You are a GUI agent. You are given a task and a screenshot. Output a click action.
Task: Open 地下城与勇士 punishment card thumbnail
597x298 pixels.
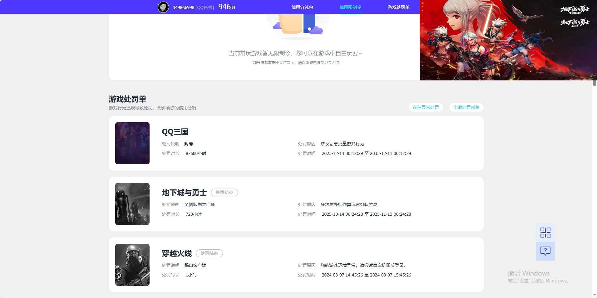(x=132, y=204)
